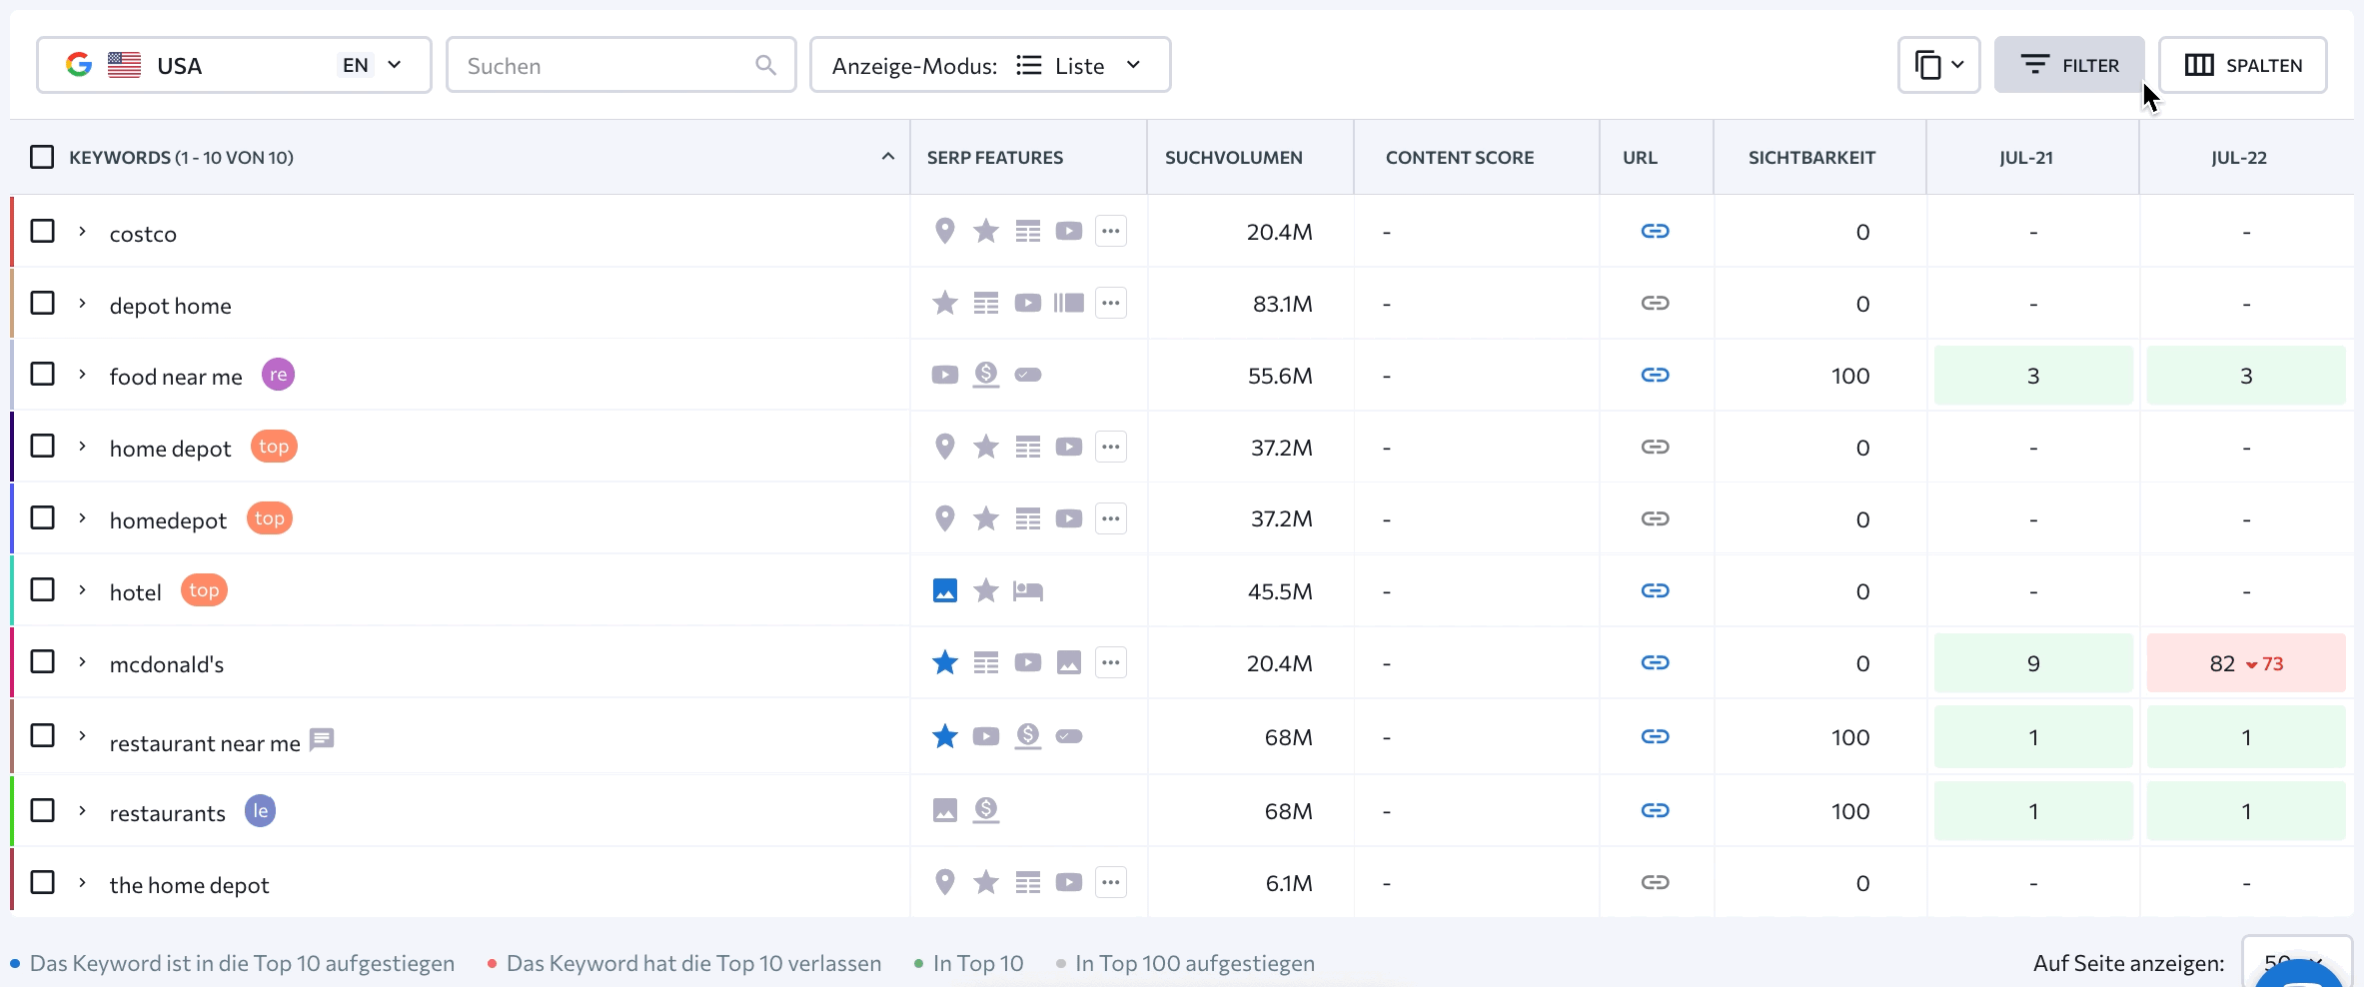The width and height of the screenshot is (2364, 987).
Task: Sort by Suchvolumen column header
Action: [1233, 157]
